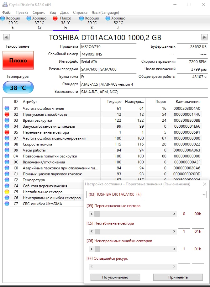Click status icon for Неисправимые ошибки секторов
The width and height of the screenshot is (210, 287).
click(x=7, y=198)
